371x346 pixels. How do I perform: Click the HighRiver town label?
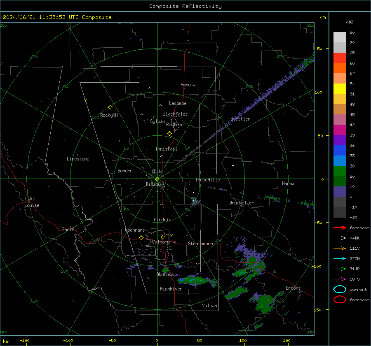171,289
